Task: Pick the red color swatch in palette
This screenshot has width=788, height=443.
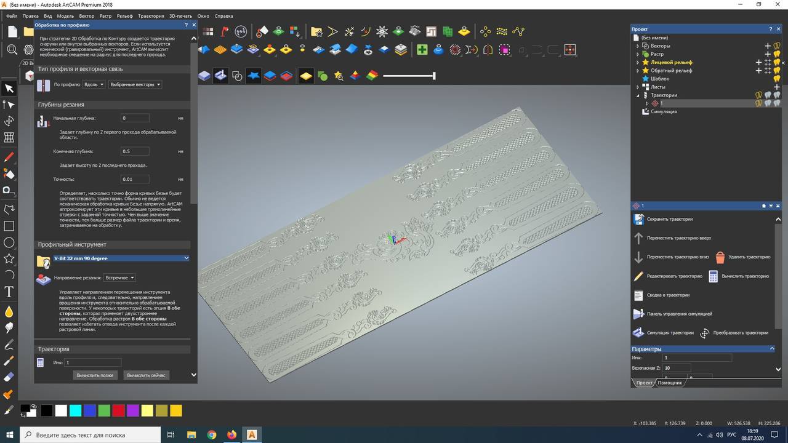Action: pyautogui.click(x=118, y=410)
